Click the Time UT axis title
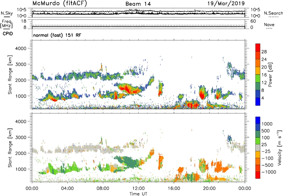This screenshot has width=283, height=196. (x=138, y=194)
